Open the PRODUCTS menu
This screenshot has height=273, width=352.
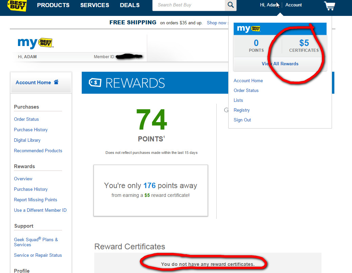tap(53, 5)
